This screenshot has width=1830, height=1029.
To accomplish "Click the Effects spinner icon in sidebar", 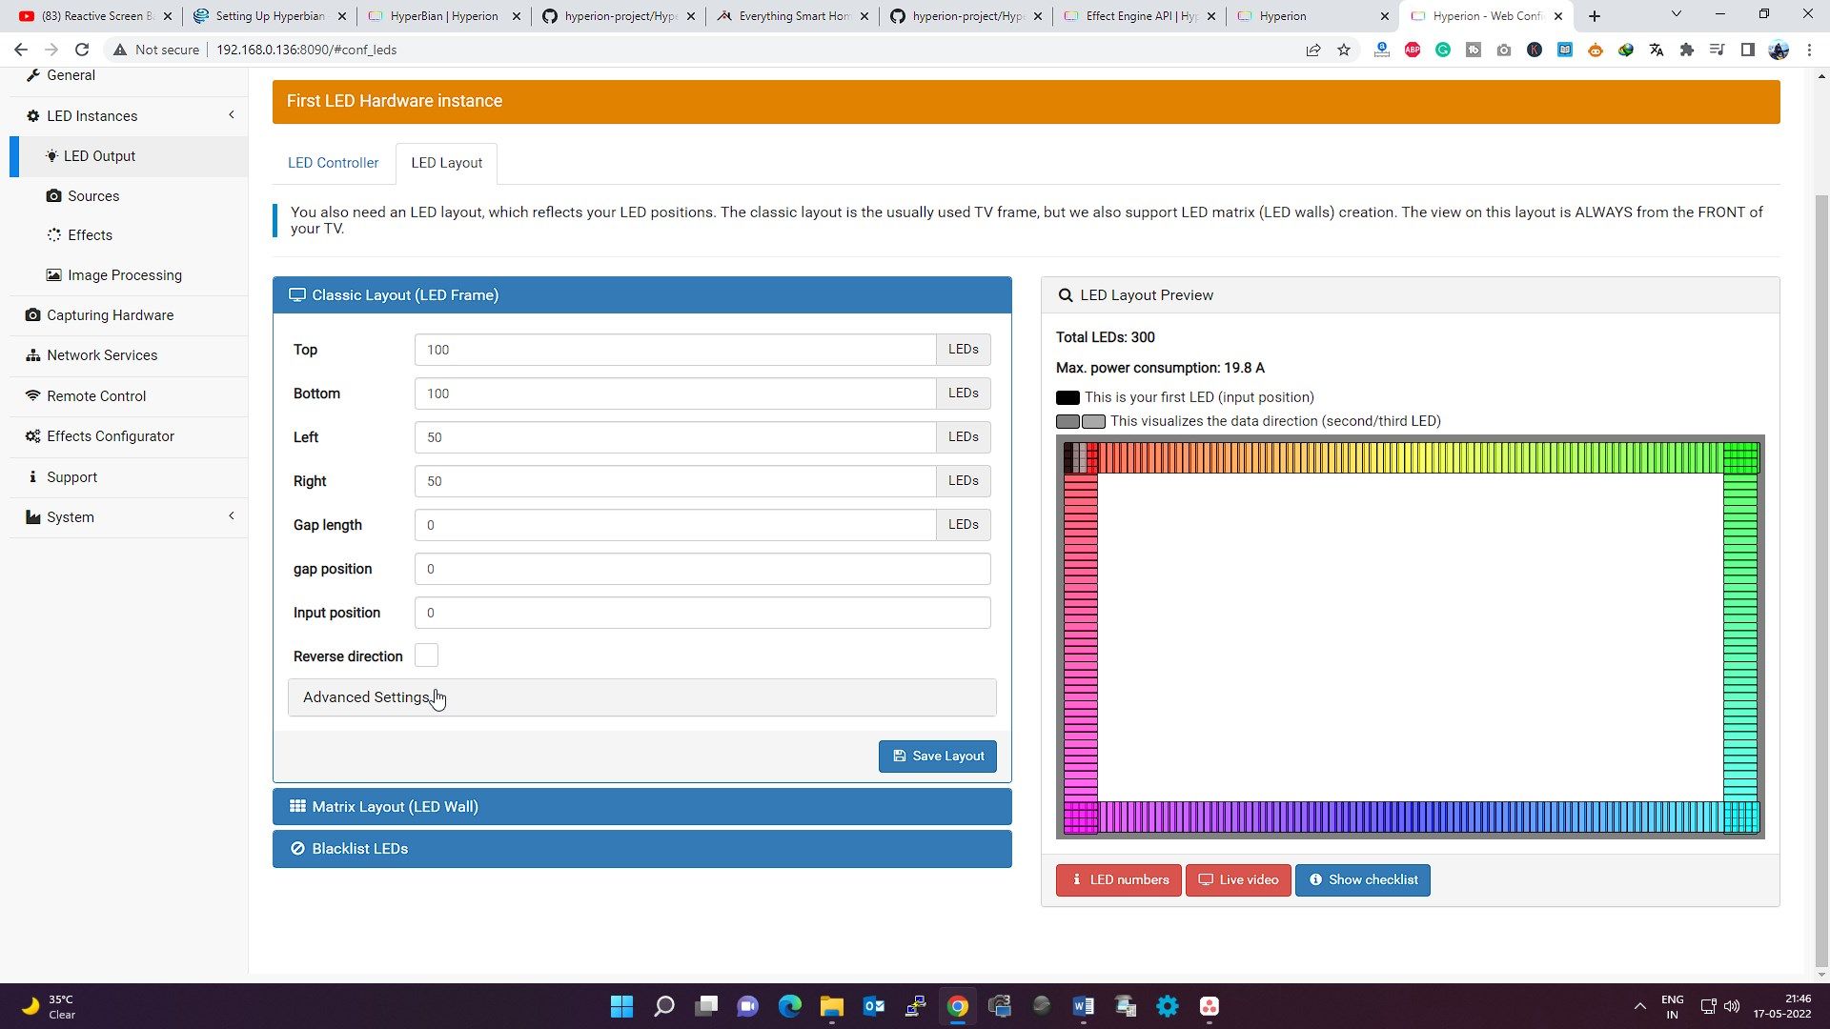I will (54, 235).
